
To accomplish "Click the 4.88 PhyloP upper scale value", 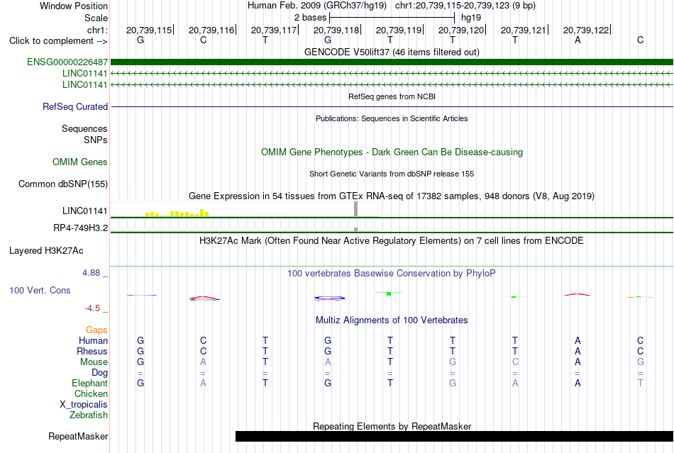I will 91,273.
